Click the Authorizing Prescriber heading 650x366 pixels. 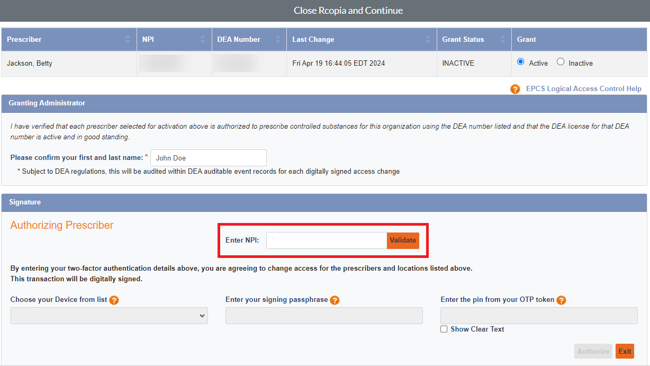(62, 225)
